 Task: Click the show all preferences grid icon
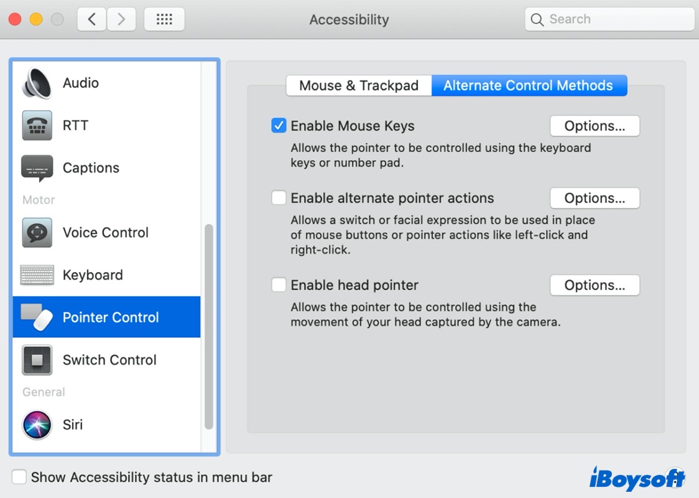(x=164, y=19)
